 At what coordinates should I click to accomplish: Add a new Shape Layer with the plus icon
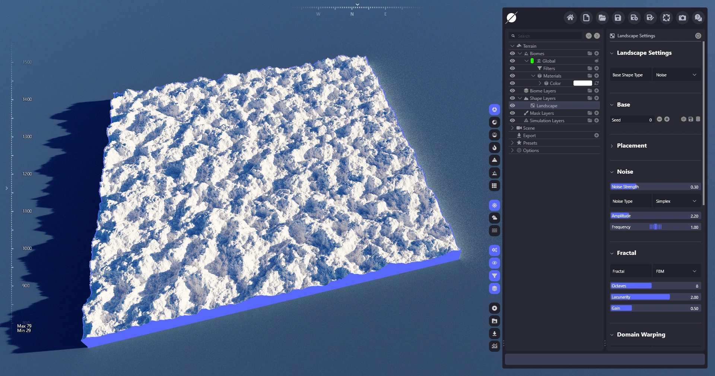tap(597, 98)
